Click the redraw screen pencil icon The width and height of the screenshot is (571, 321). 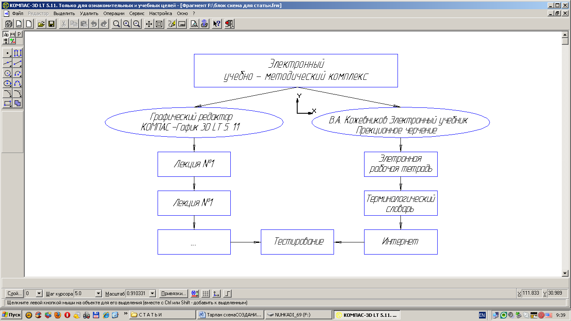pyautogui.click(x=172, y=24)
